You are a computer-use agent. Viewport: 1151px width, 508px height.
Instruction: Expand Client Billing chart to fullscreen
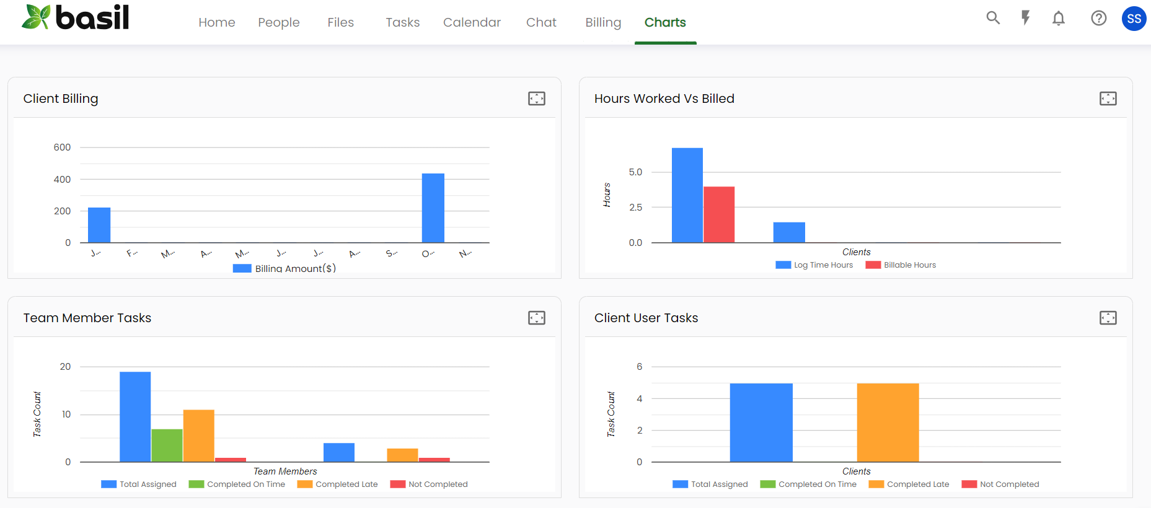tap(536, 99)
